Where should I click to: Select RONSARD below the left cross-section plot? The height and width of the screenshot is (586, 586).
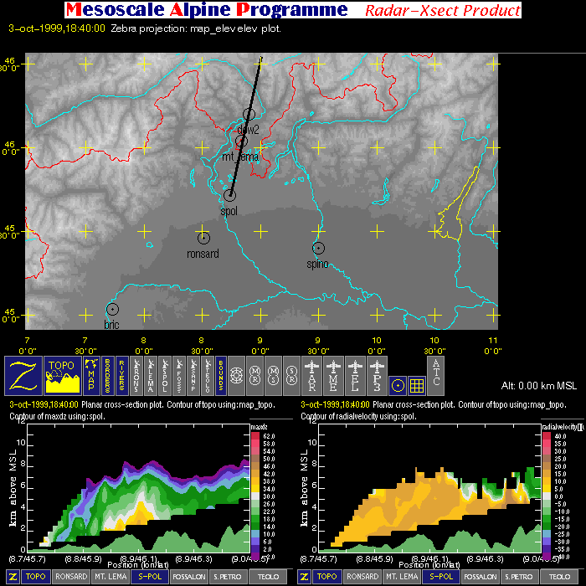click(71, 577)
